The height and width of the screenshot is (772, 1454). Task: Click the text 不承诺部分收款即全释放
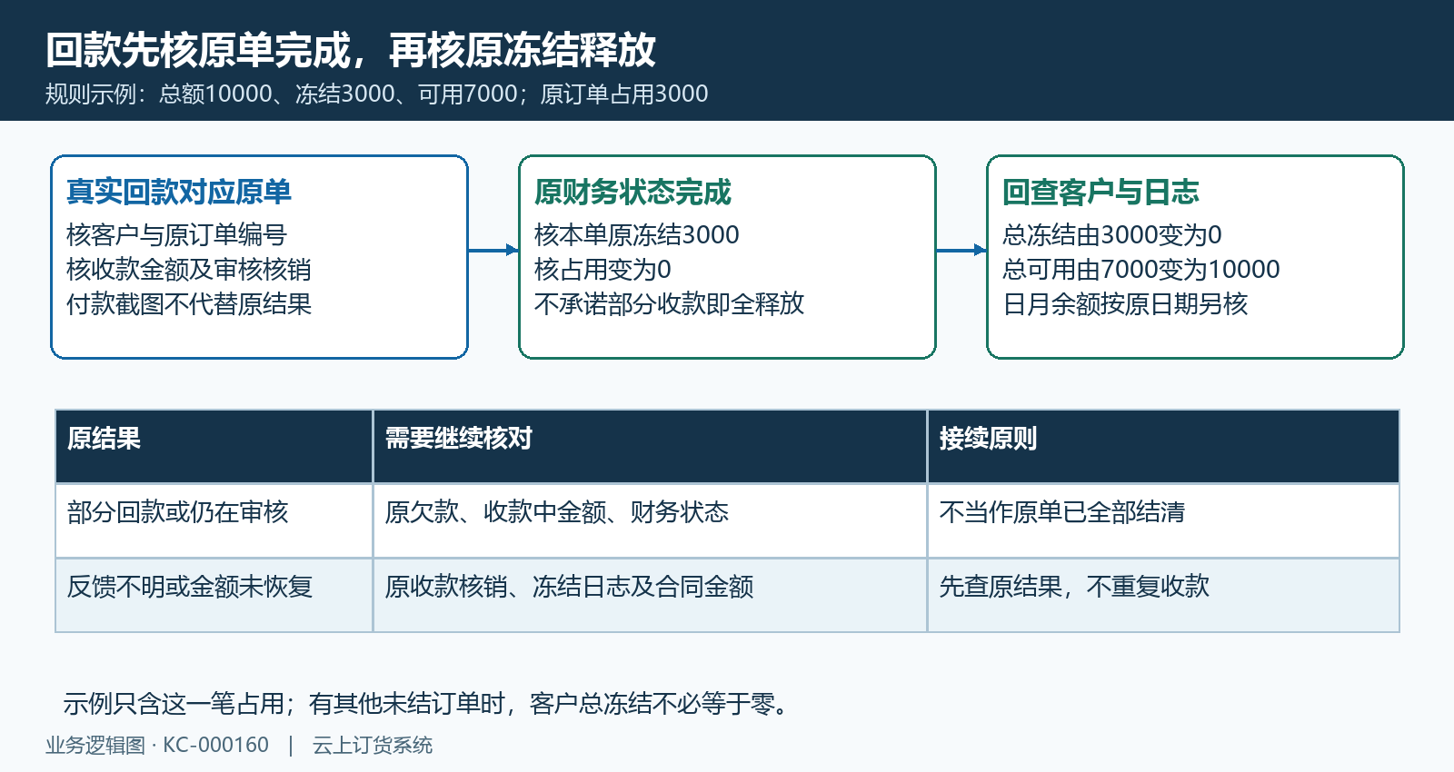[x=670, y=303]
